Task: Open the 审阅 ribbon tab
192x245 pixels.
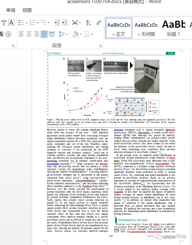Action: [11, 10]
